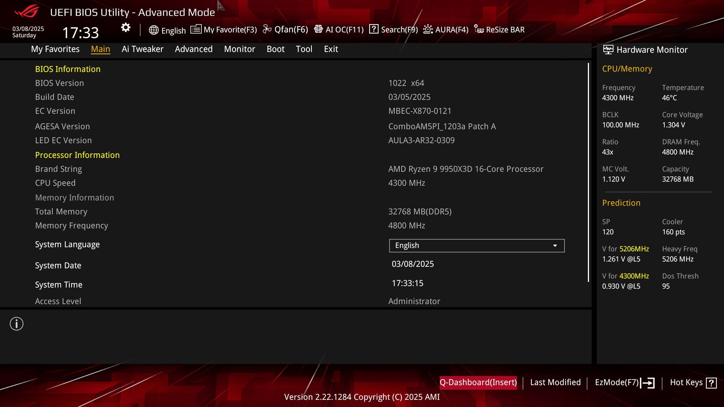
Task: Click the ReSize BAR icon
Action: [479, 29]
